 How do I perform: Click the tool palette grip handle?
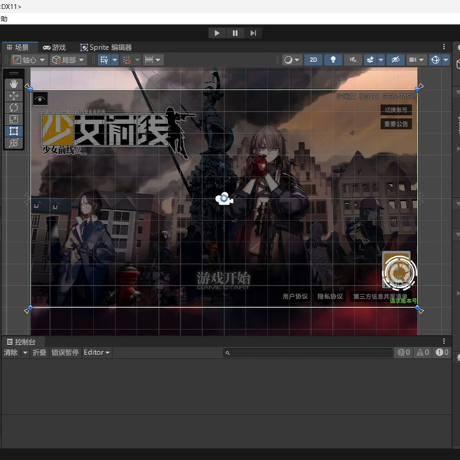point(14,73)
